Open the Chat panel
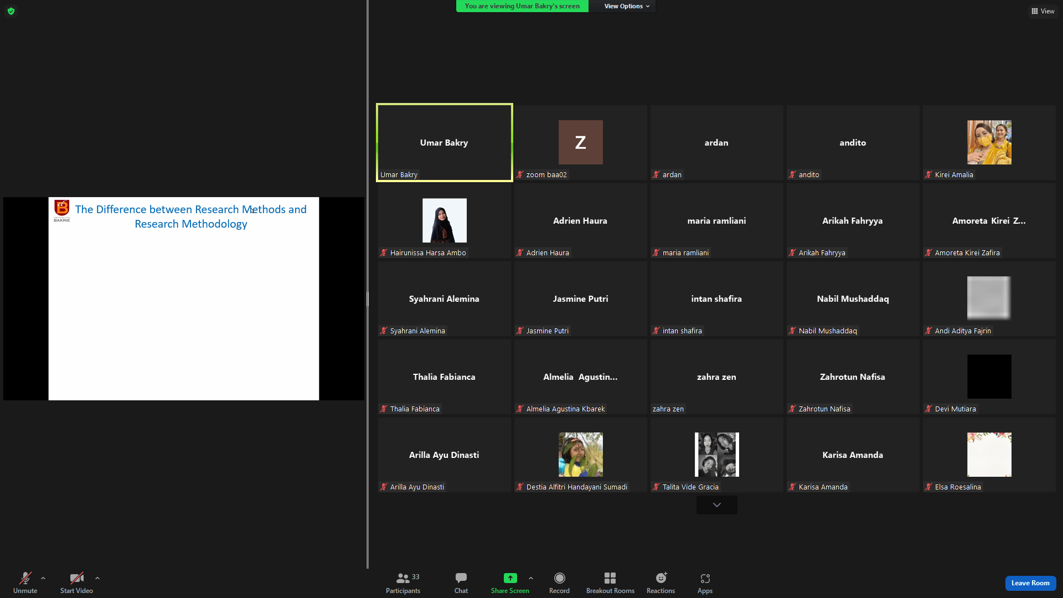 coord(461,583)
